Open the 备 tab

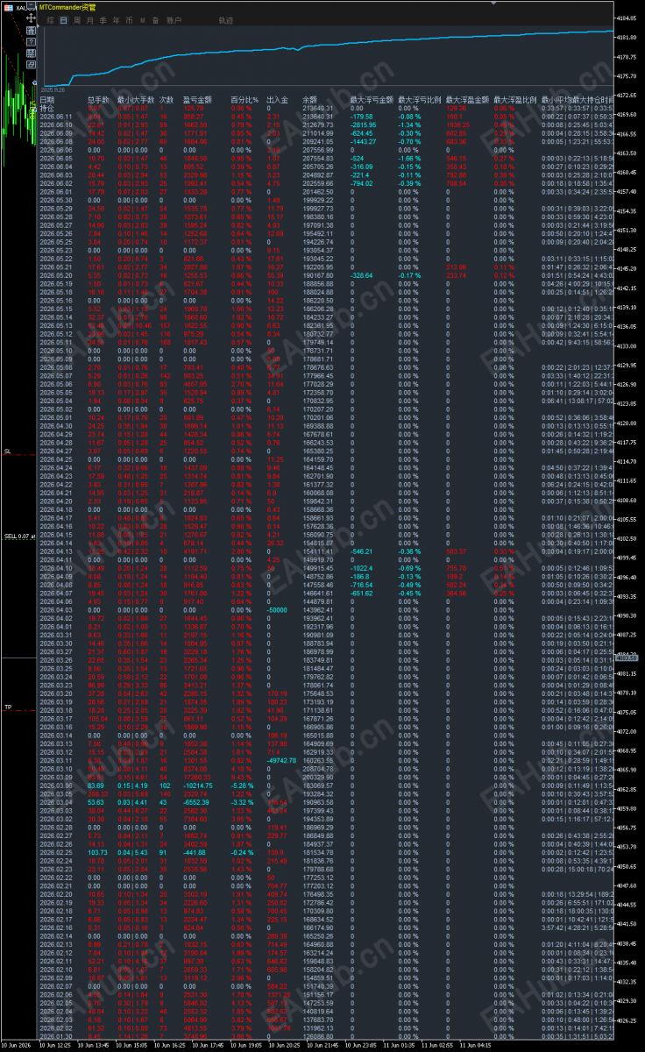155,20
